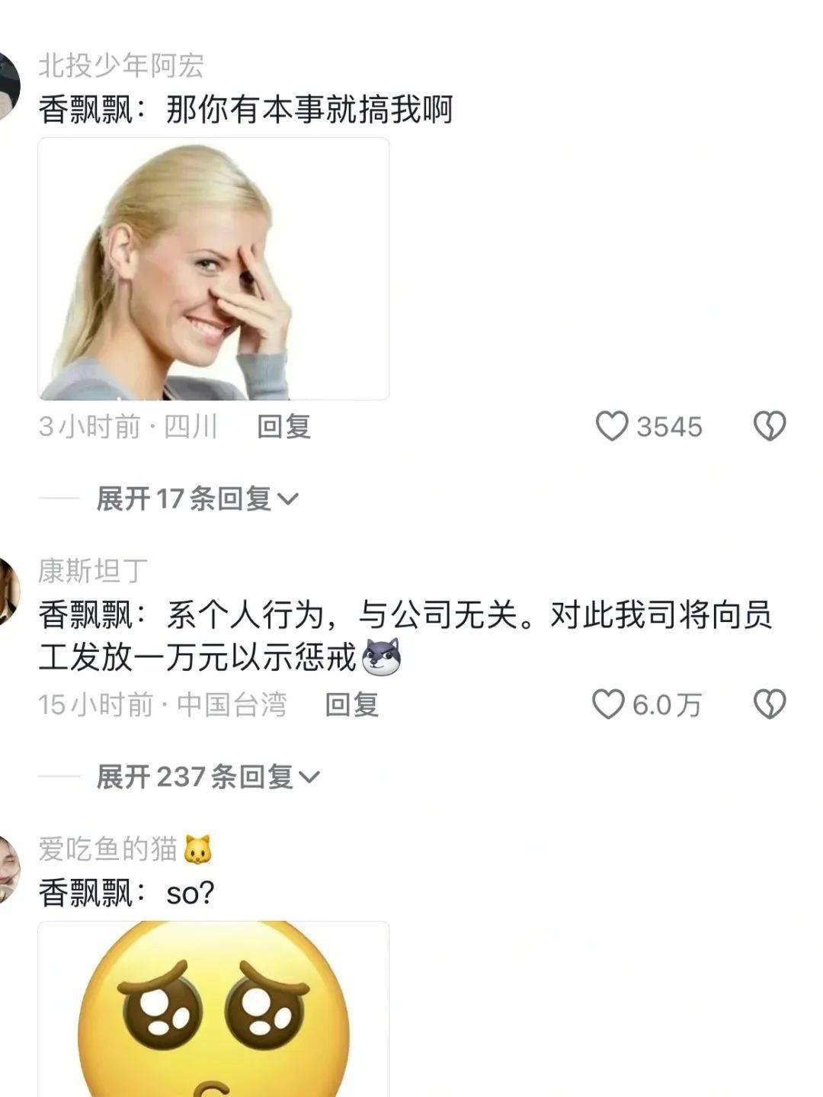The image size is (823, 1097).
Task: Dislike 北投少年阿宏's comment with broken heart
Action: coord(770,426)
